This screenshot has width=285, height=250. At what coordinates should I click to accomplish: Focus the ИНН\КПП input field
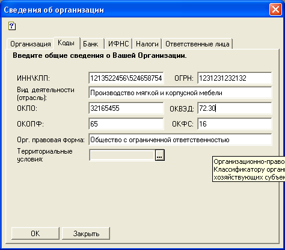pos(126,78)
